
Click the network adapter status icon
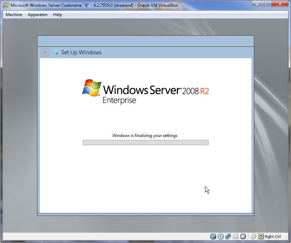pyautogui.click(x=228, y=237)
